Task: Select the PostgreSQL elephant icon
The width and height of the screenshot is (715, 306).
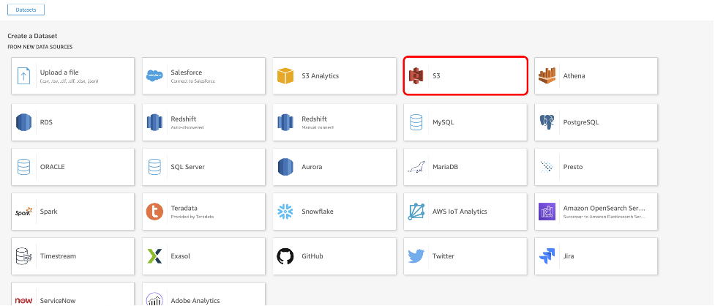Action: tap(547, 122)
